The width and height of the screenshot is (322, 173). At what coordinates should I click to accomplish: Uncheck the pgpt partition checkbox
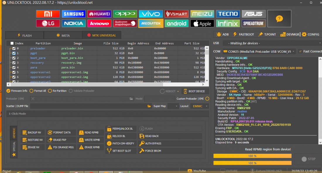click(x=14, y=53)
